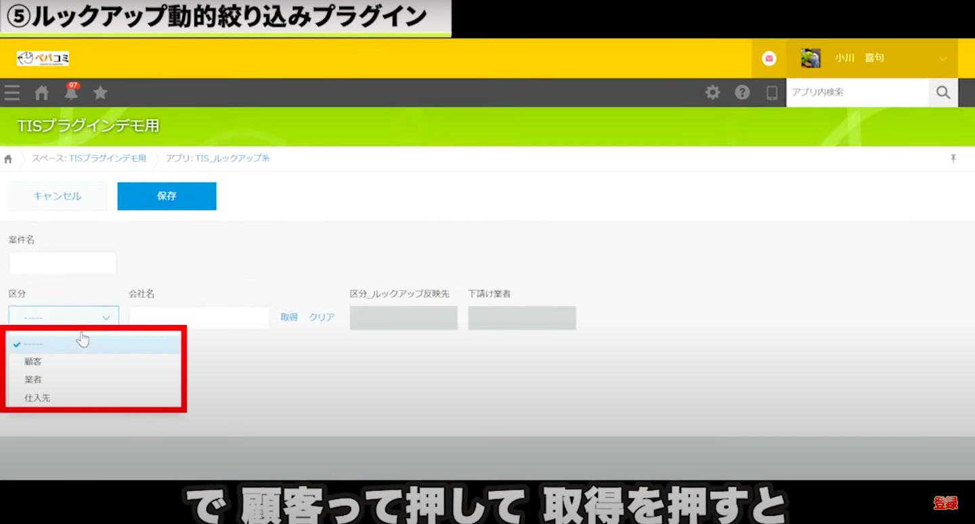
Task: Click the home icon in the dark toolbar
Action: coord(41,92)
